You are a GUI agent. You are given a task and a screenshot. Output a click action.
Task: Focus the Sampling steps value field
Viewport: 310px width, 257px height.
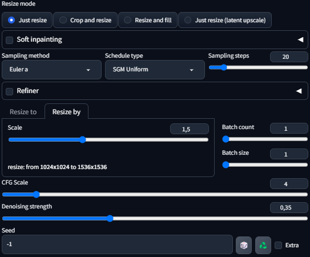pos(289,57)
